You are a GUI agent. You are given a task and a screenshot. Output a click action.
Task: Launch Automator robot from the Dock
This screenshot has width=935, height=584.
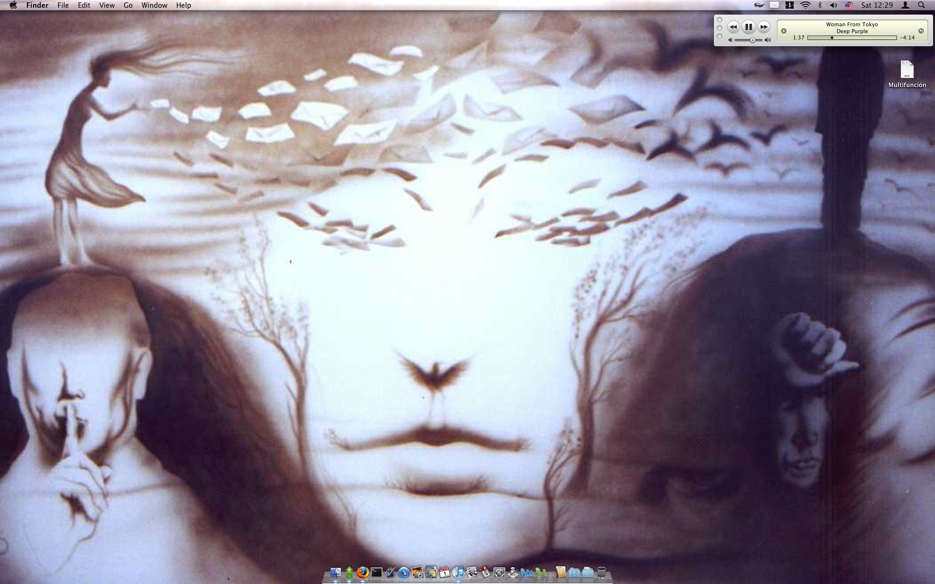click(x=513, y=573)
